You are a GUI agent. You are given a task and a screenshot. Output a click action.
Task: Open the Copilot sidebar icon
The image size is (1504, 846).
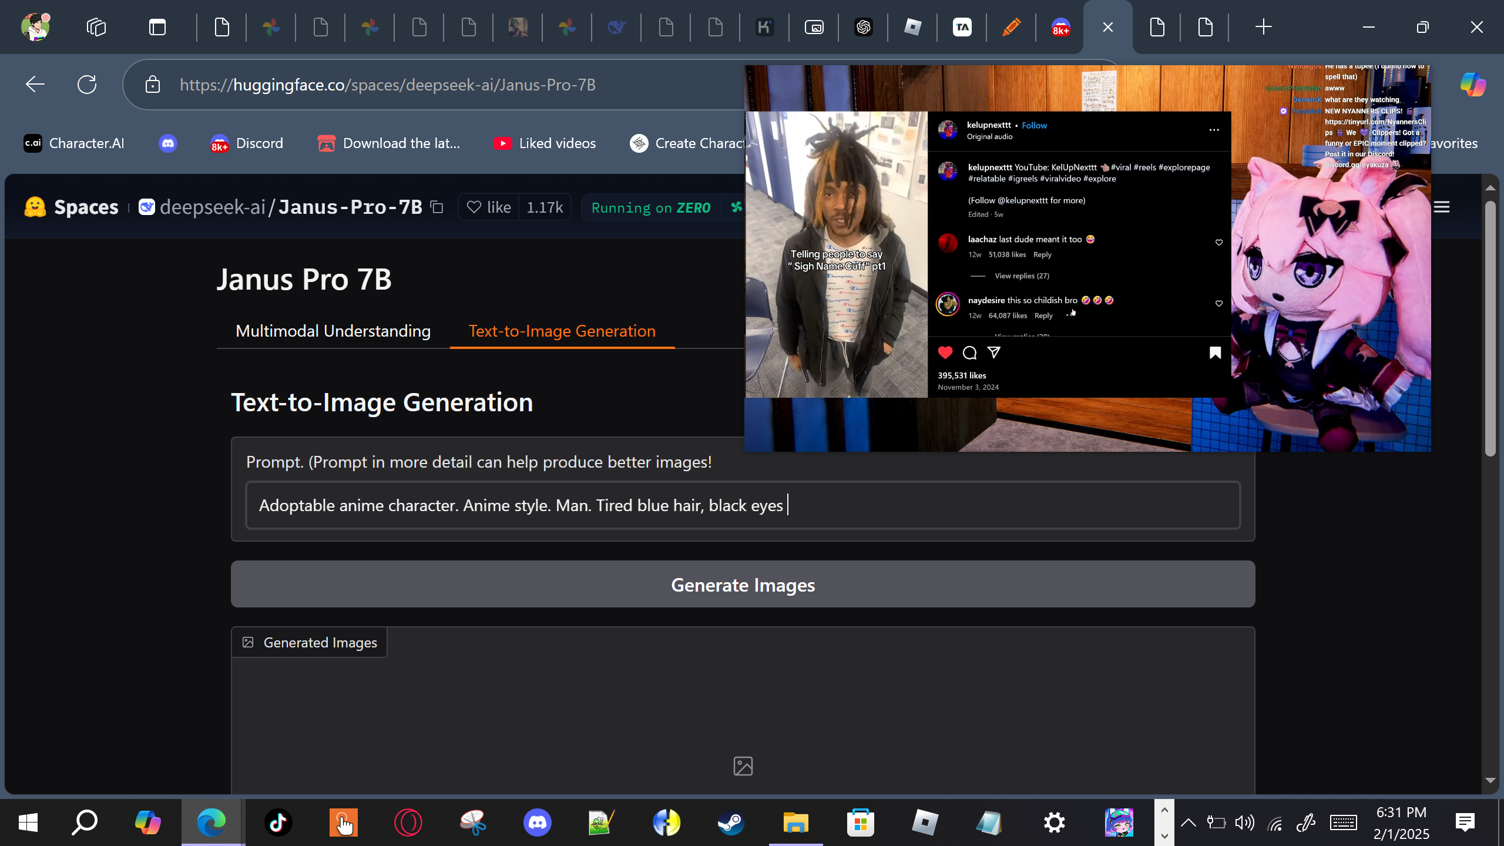tap(1472, 85)
